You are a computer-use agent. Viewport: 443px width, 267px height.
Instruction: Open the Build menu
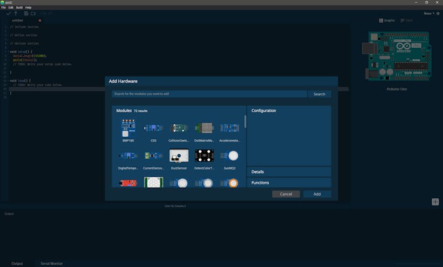pyautogui.click(x=19, y=8)
